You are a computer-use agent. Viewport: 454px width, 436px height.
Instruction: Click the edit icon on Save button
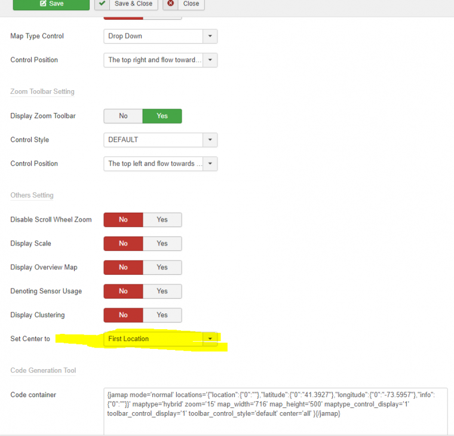43,4
